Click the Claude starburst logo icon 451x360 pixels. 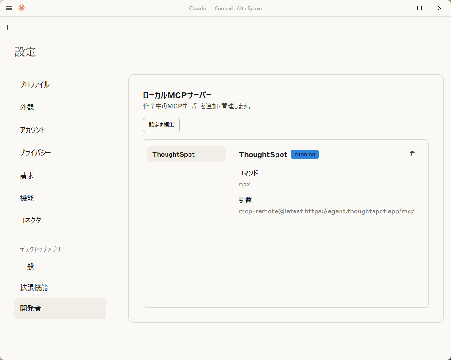click(x=22, y=8)
